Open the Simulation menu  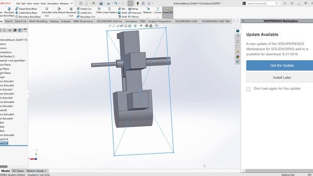pos(53,3)
